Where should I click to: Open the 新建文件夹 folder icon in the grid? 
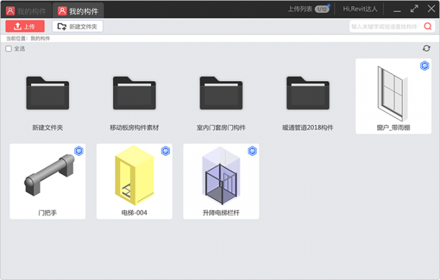coord(47,92)
